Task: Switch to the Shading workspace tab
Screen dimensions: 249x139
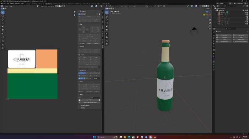Action: 64,4
